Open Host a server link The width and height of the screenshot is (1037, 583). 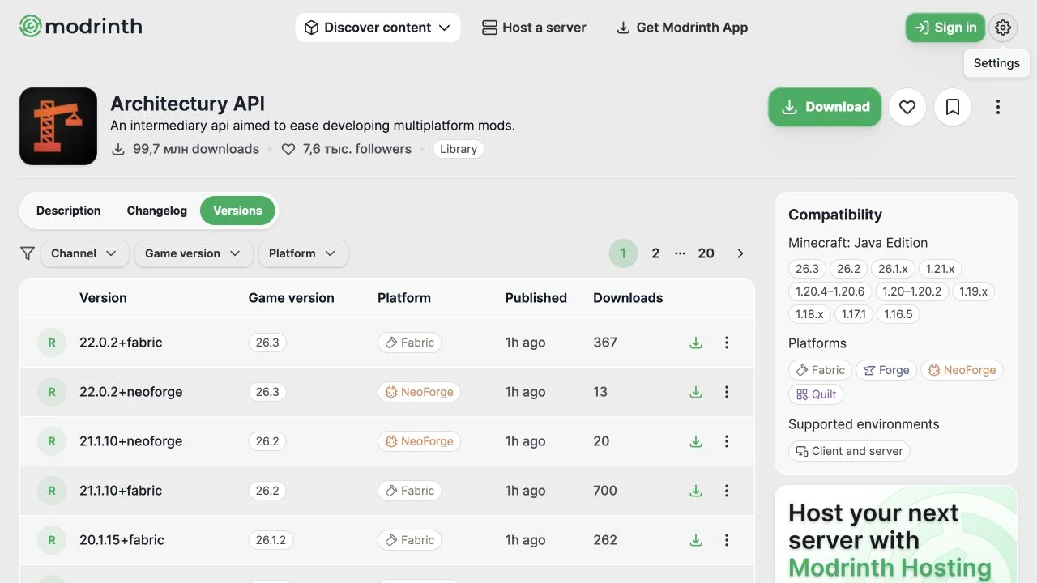pyautogui.click(x=534, y=28)
